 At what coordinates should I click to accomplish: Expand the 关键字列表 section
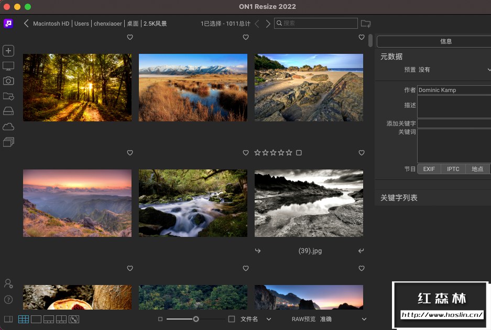coord(399,198)
